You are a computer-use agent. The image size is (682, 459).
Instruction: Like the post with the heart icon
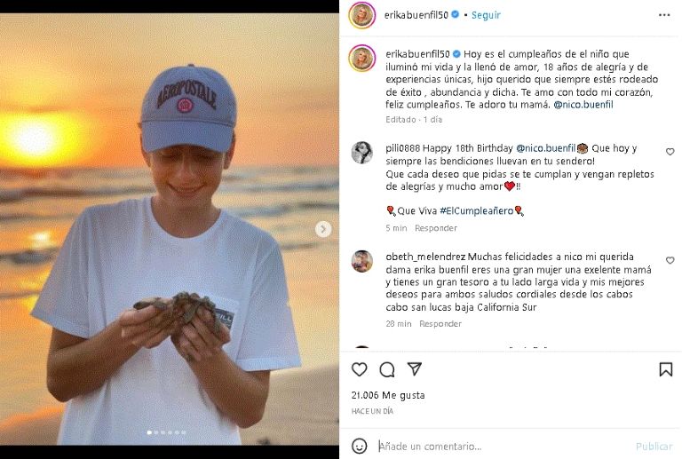pos(360,369)
